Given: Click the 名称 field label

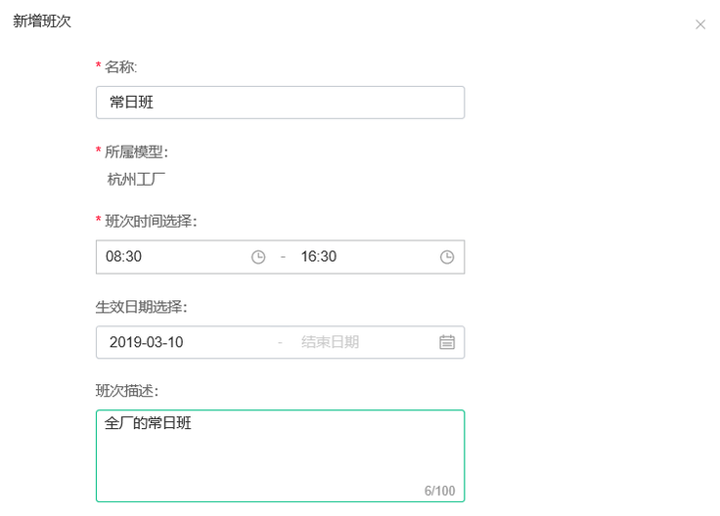Looking at the screenshot, I should (120, 67).
